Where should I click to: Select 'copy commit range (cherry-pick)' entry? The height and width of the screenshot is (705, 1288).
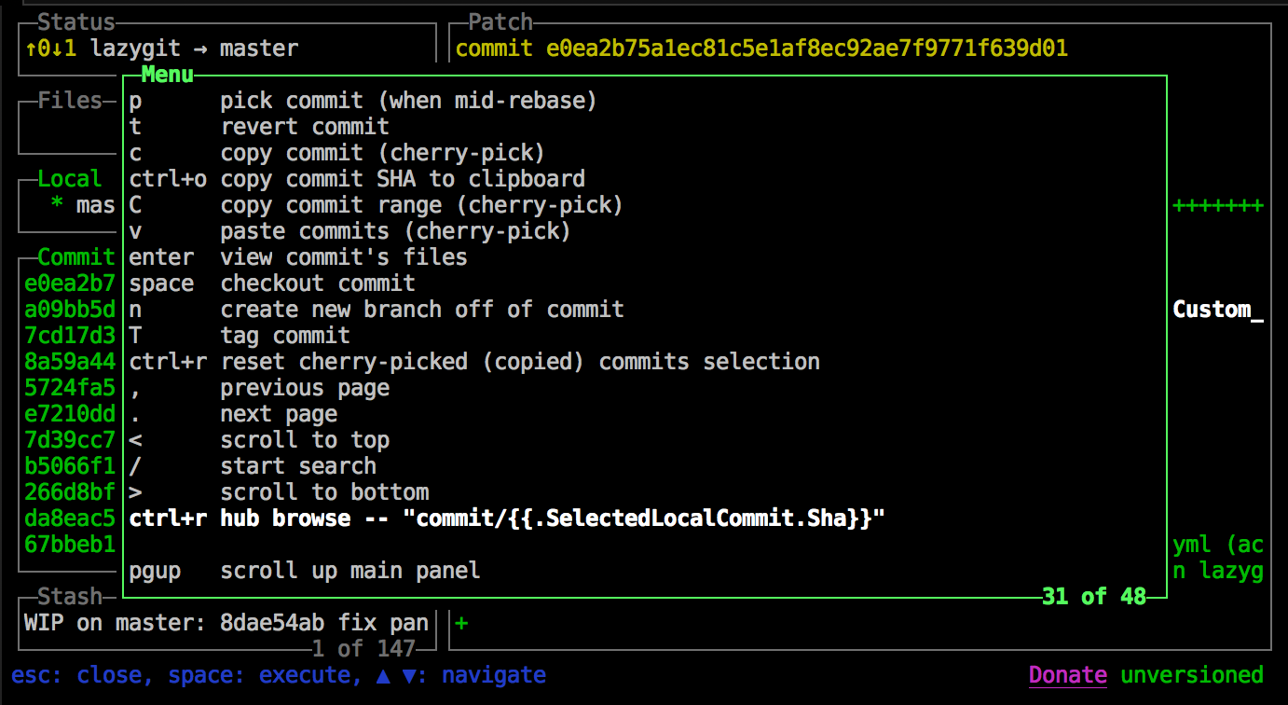(645, 204)
